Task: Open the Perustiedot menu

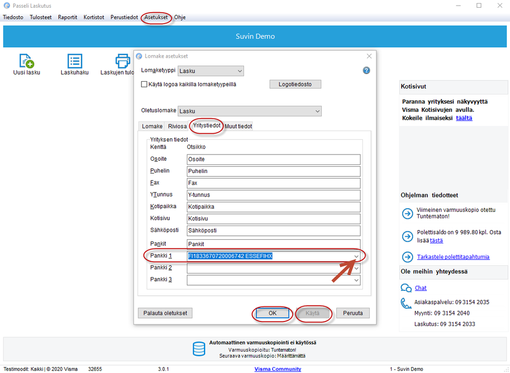Action: click(x=124, y=17)
